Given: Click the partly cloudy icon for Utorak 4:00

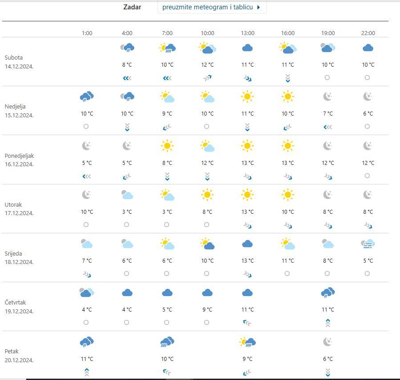Looking at the screenshot, I should 127,194.
